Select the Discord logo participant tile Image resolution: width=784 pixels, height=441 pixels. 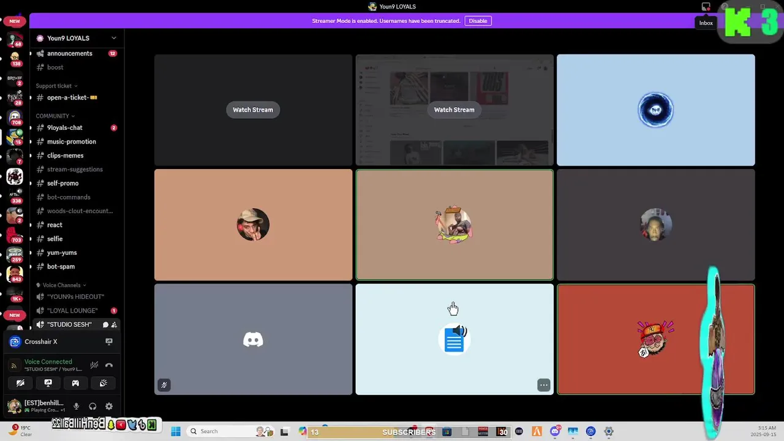click(x=253, y=339)
